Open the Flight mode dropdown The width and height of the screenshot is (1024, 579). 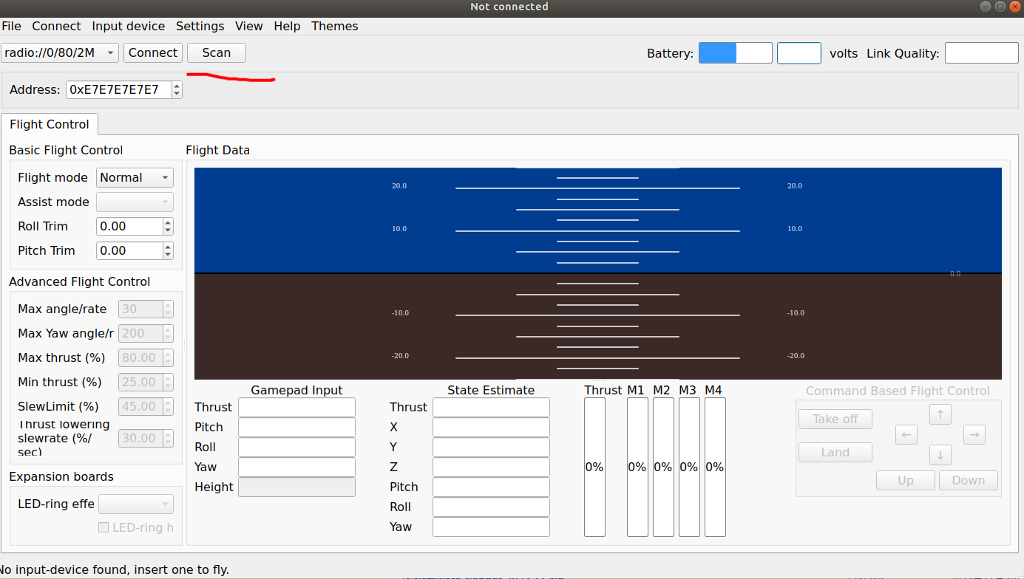click(134, 177)
